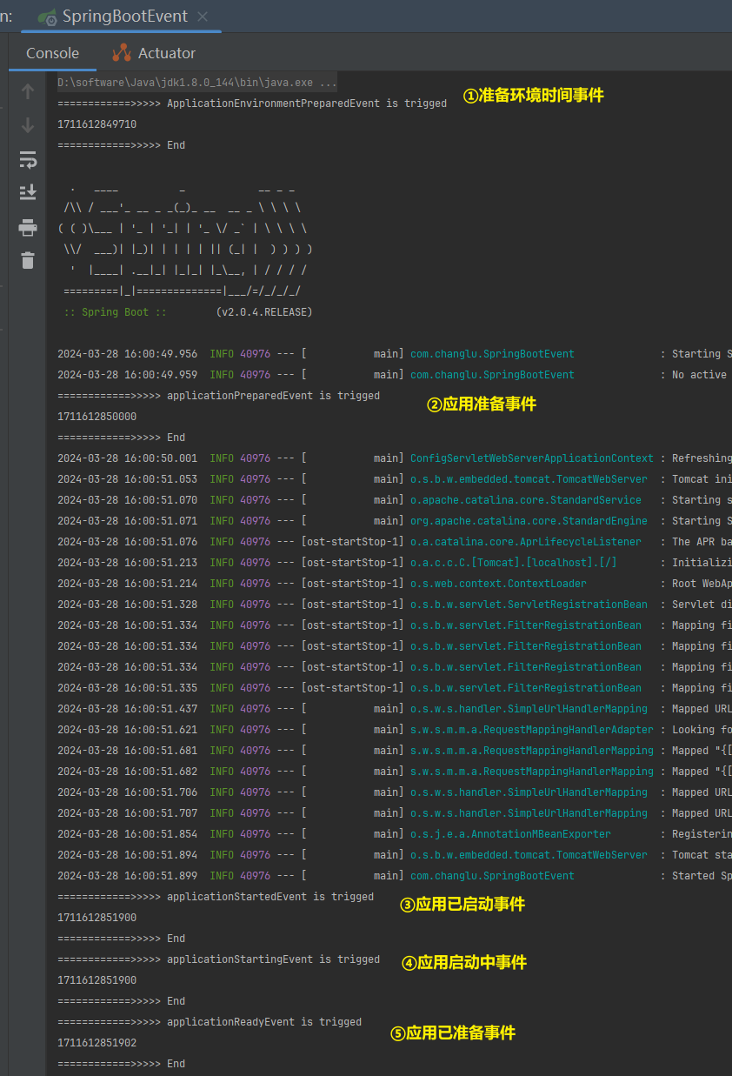The image size is (732, 1076).
Task: Click the Spring Boot leaf icon on run tab
Action: point(48,17)
